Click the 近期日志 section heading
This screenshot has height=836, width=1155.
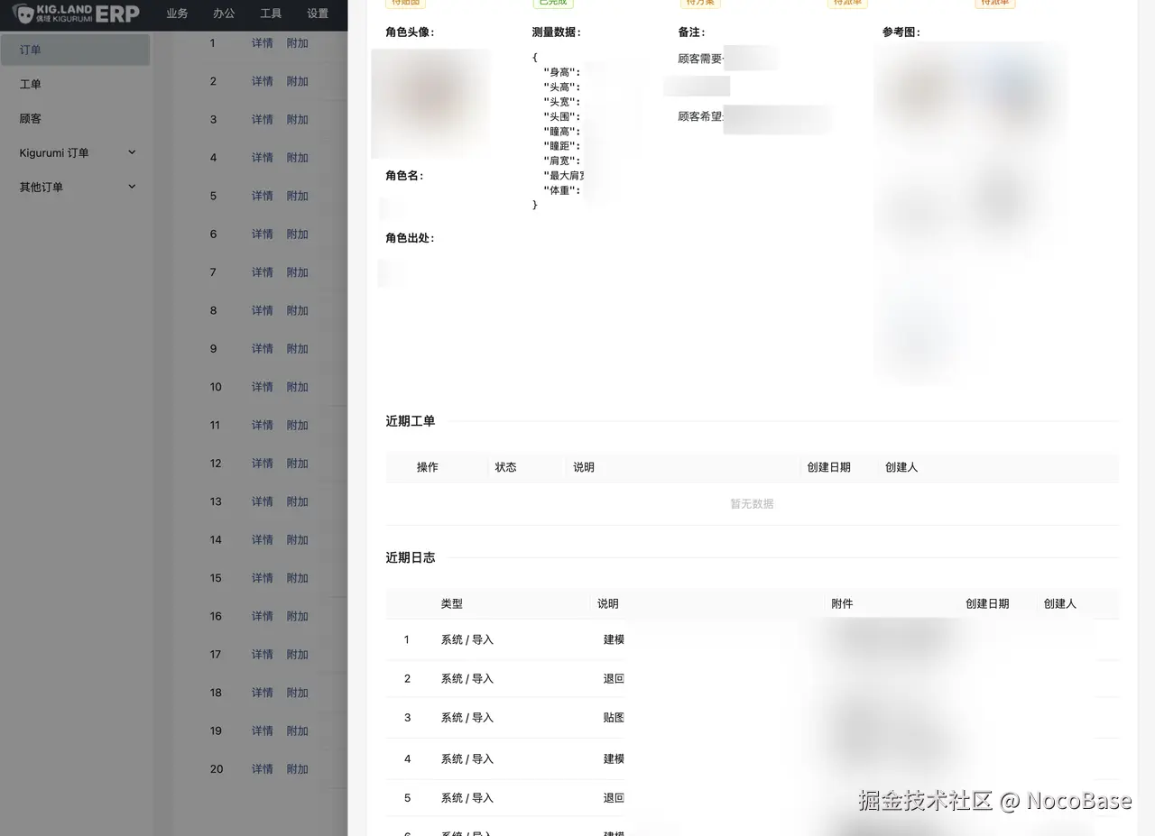[411, 557]
